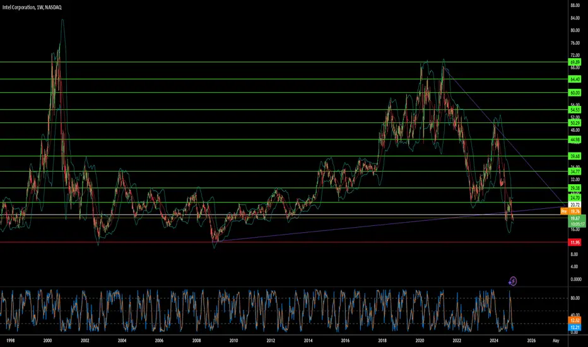Image resolution: width=588 pixels, height=347 pixels.
Task: Select the white 20.72 price label
Action: 575,205
